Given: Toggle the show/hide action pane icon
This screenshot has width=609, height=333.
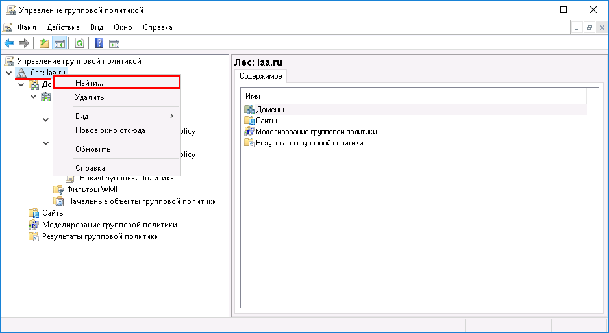Looking at the screenshot, I should point(114,43).
